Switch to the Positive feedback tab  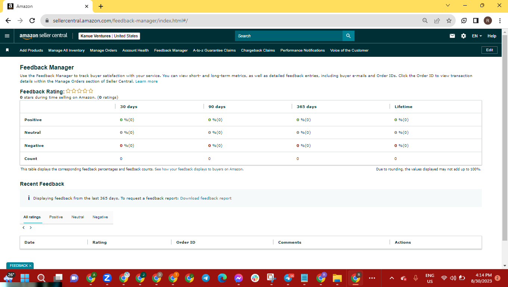[56, 217]
